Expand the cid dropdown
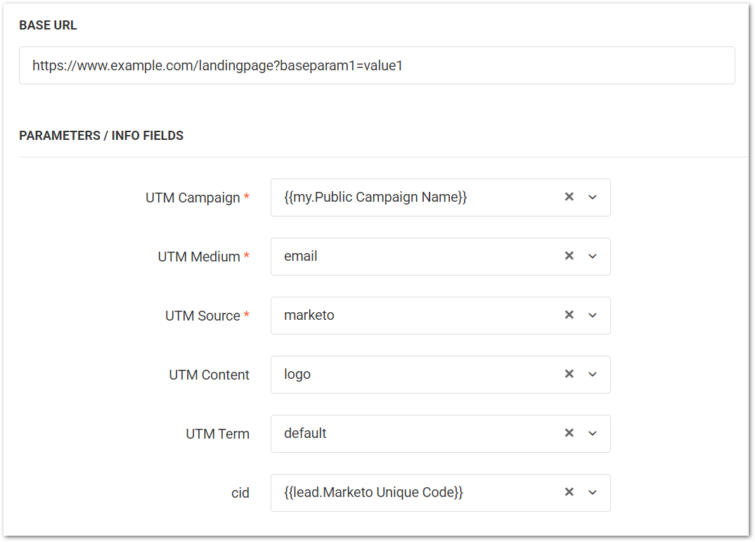Viewport: 755px width, 542px height. point(593,493)
